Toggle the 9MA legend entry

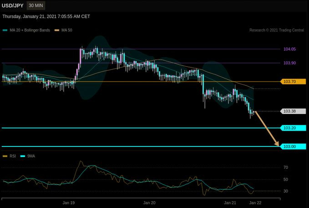pos(28,156)
